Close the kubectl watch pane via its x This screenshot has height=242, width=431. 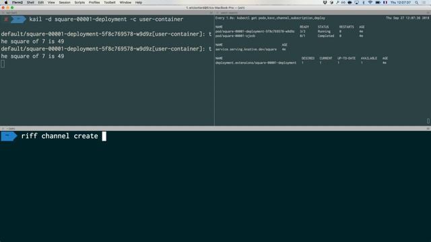[x=218, y=13]
